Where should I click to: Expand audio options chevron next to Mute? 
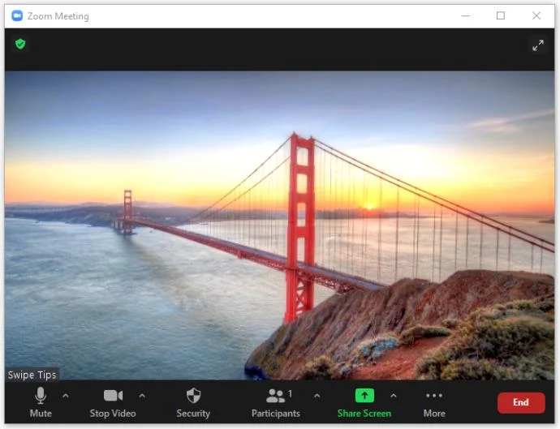(x=66, y=396)
